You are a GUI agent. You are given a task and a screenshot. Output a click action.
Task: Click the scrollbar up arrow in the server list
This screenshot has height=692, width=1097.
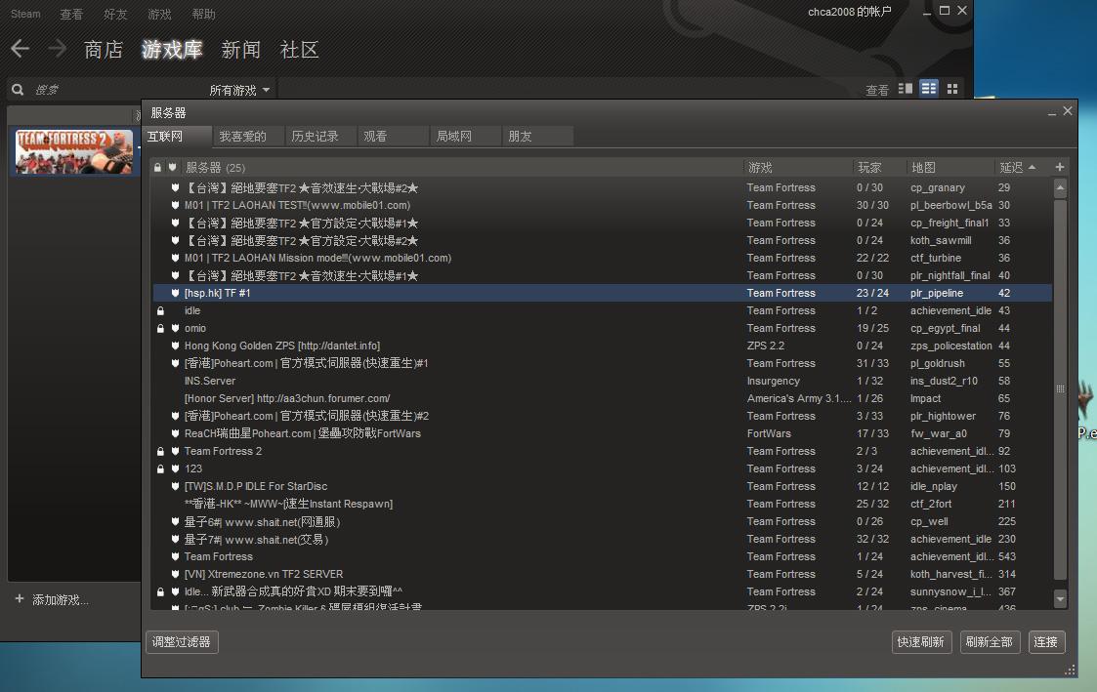click(1060, 187)
